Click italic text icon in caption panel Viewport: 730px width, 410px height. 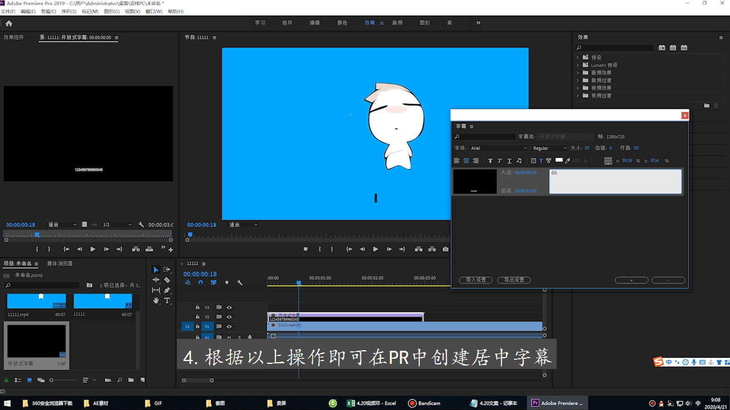(x=500, y=161)
